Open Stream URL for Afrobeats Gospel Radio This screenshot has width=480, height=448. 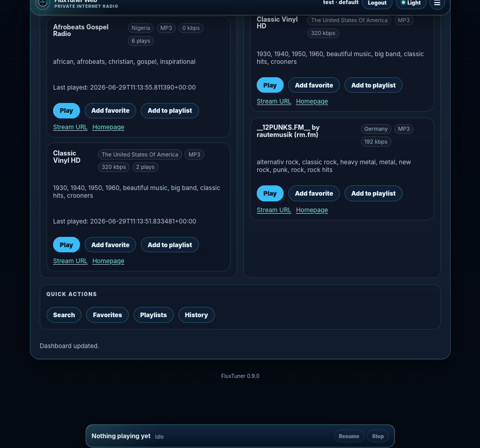[70, 127]
